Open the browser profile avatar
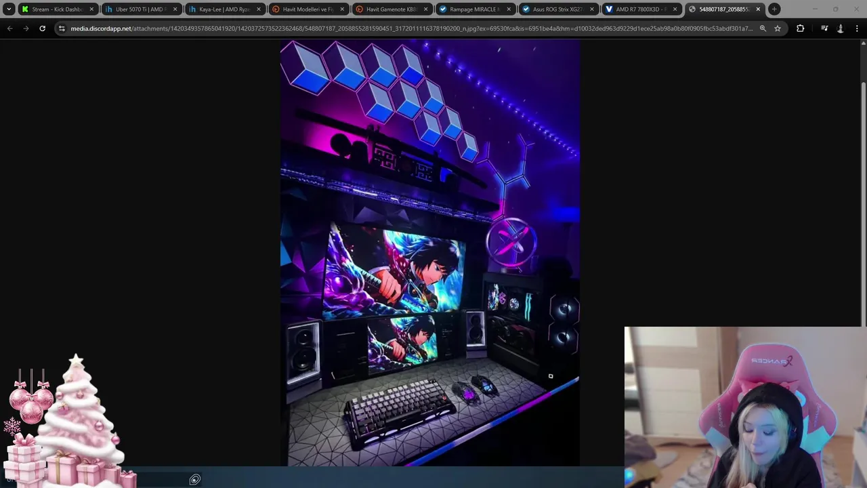 [x=841, y=28]
